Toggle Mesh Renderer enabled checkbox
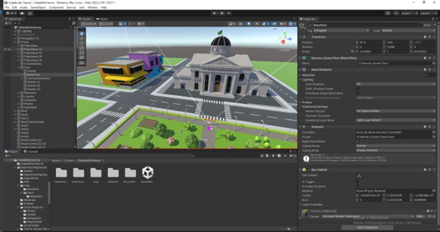Screen dimensions: 440x232 (309, 69)
